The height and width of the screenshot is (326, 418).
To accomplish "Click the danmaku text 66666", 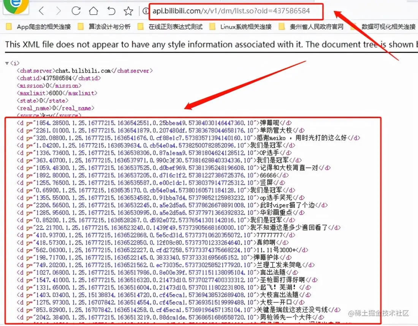I will click(x=268, y=175).
